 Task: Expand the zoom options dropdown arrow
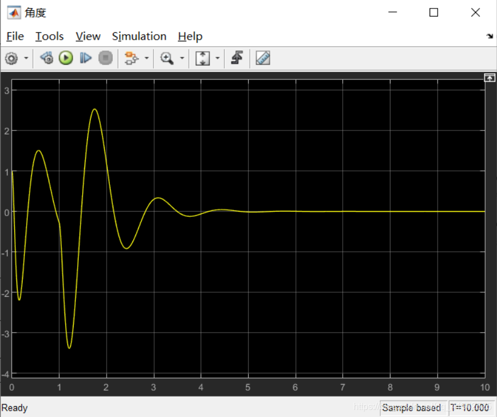point(182,58)
